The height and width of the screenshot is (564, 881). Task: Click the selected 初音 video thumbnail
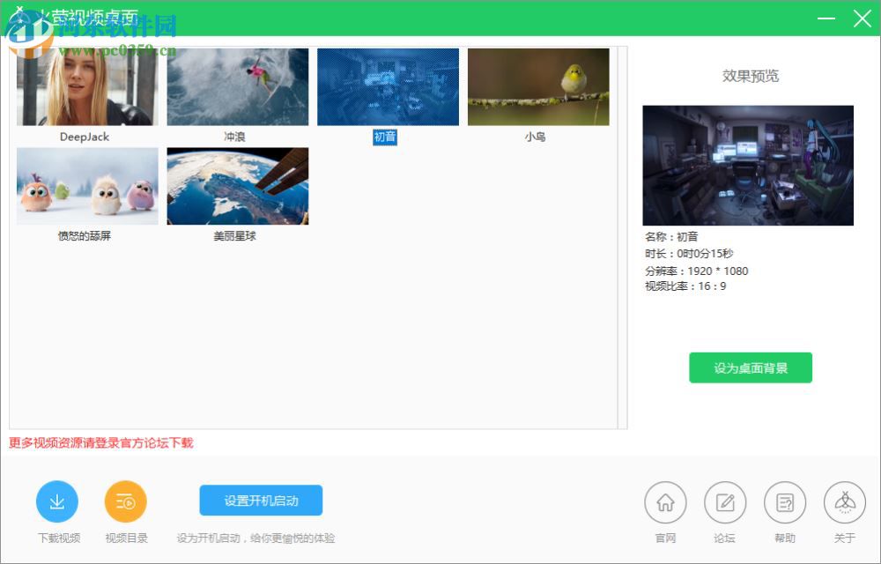388,85
